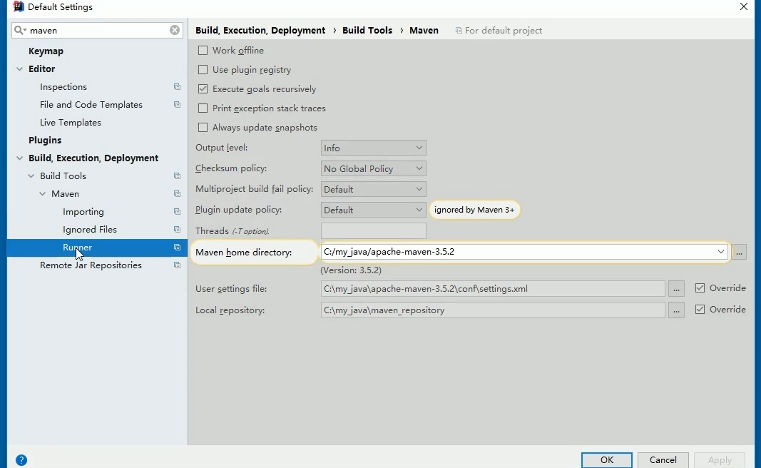Click the Local repository path field

coord(493,310)
